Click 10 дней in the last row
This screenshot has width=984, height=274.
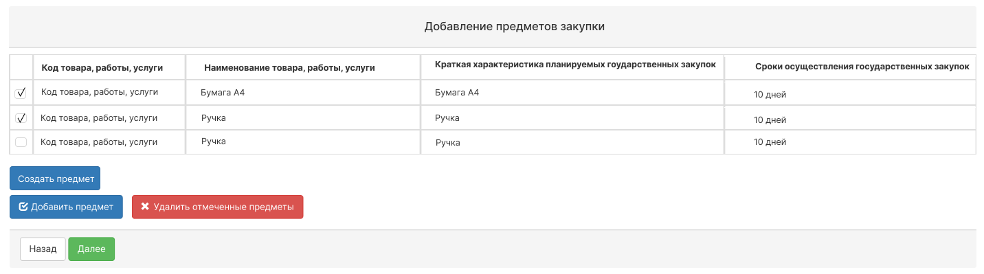coord(770,142)
